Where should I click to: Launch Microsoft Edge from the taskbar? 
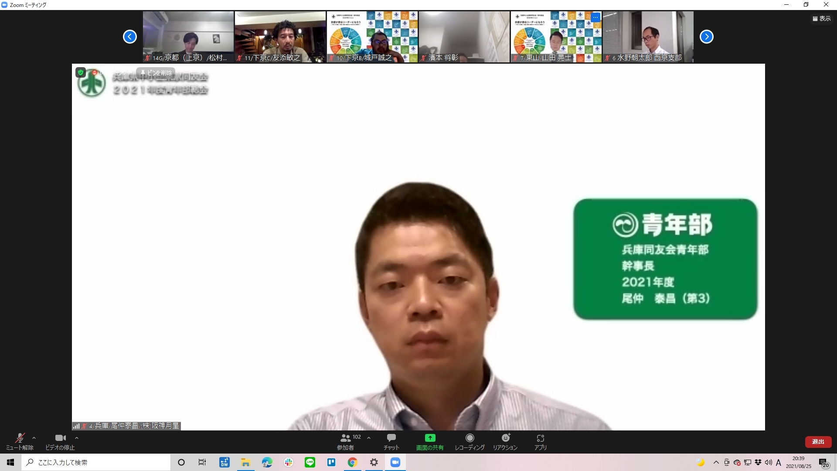click(x=267, y=462)
